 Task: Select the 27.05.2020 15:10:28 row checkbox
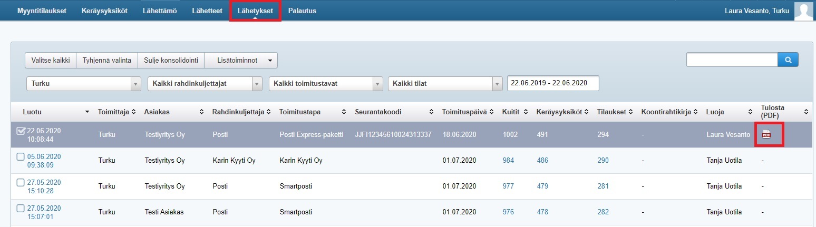(21, 183)
